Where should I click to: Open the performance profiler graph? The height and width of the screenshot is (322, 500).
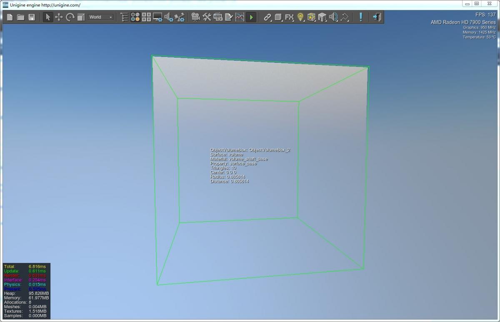coord(240,17)
